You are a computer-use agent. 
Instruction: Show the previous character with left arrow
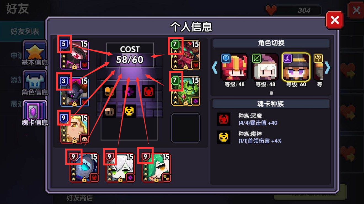click(x=215, y=68)
